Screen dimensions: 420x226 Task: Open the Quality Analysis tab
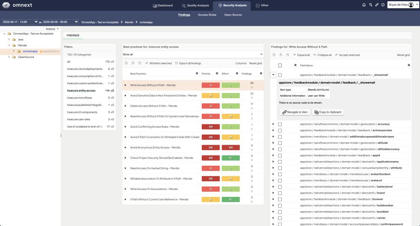[195, 5]
